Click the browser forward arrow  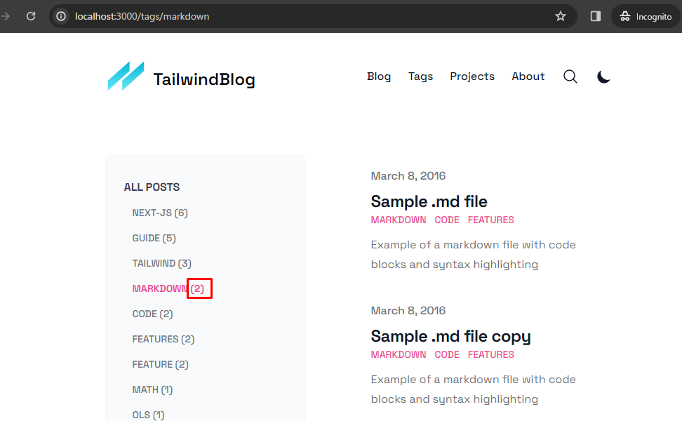pyautogui.click(x=6, y=16)
